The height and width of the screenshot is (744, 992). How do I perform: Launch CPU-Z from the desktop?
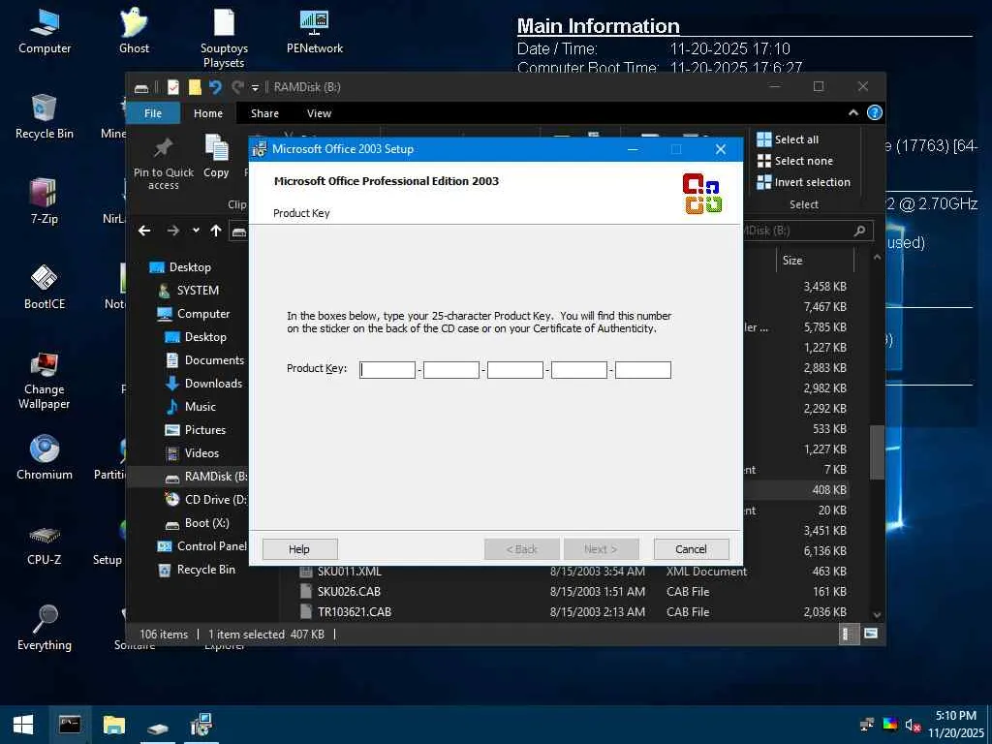[x=45, y=542]
